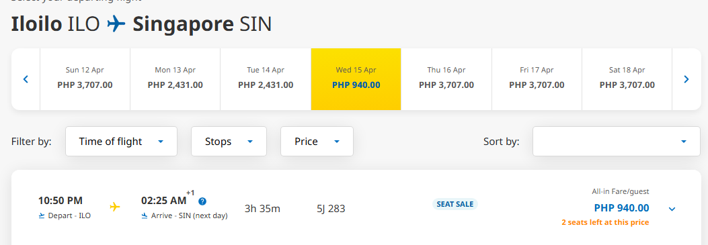Expand the PHP 940.00 fare details chevron
Image resolution: width=708 pixels, height=245 pixels.
(x=672, y=209)
